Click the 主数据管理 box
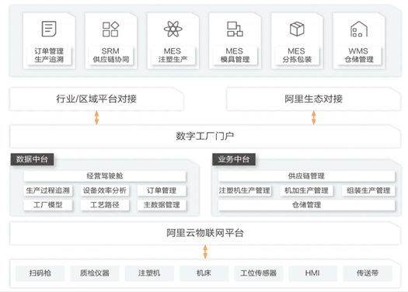This screenshot has height=292, width=408. [x=162, y=205]
